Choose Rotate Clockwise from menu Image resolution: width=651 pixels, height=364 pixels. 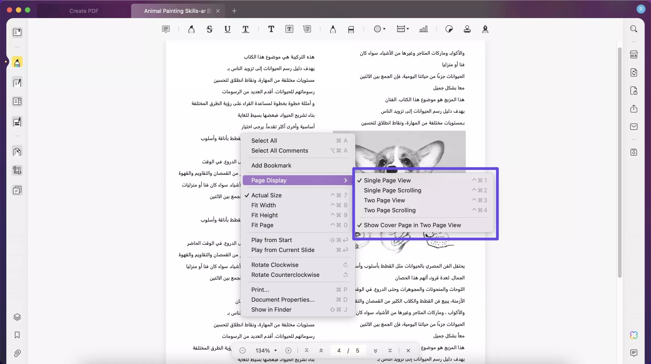[275, 264]
